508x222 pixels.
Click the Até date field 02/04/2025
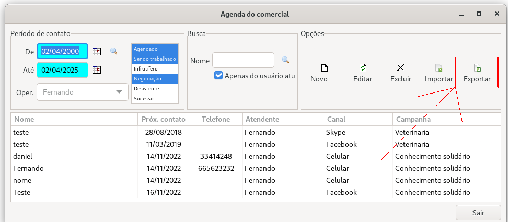63,70
